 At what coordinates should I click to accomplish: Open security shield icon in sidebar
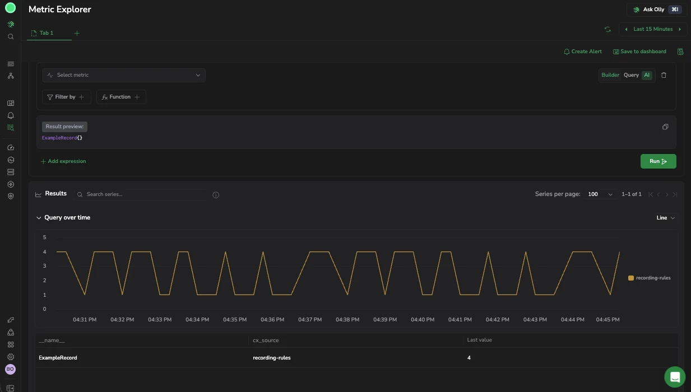pyautogui.click(x=10, y=196)
